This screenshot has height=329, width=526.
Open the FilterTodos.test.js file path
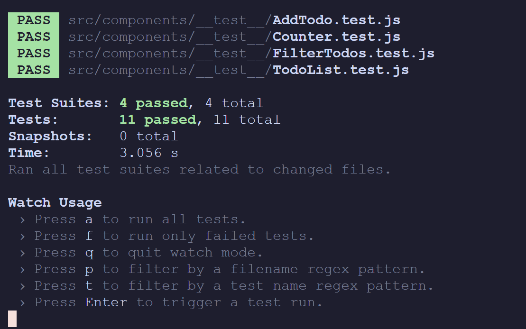pyautogui.click(x=251, y=54)
